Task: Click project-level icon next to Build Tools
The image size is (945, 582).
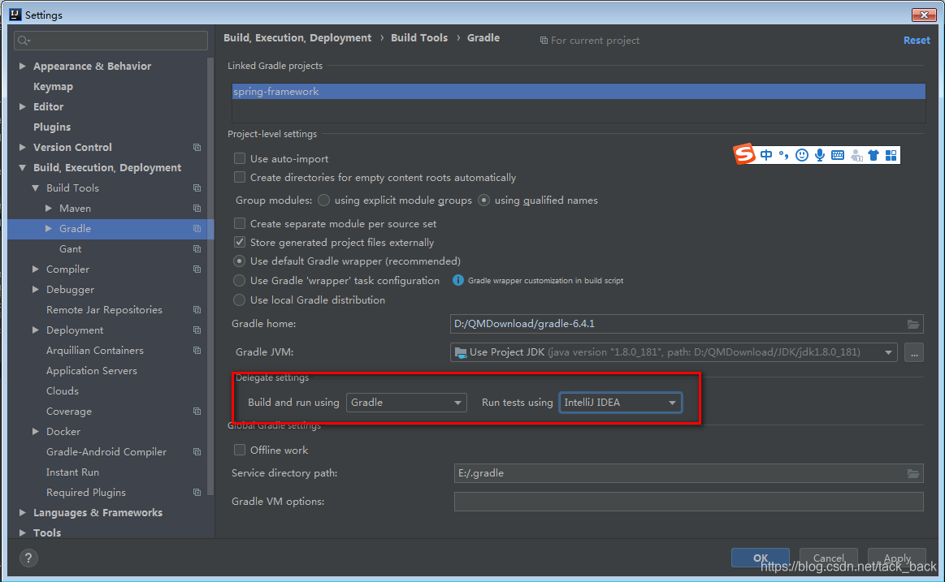Action: pos(197,188)
